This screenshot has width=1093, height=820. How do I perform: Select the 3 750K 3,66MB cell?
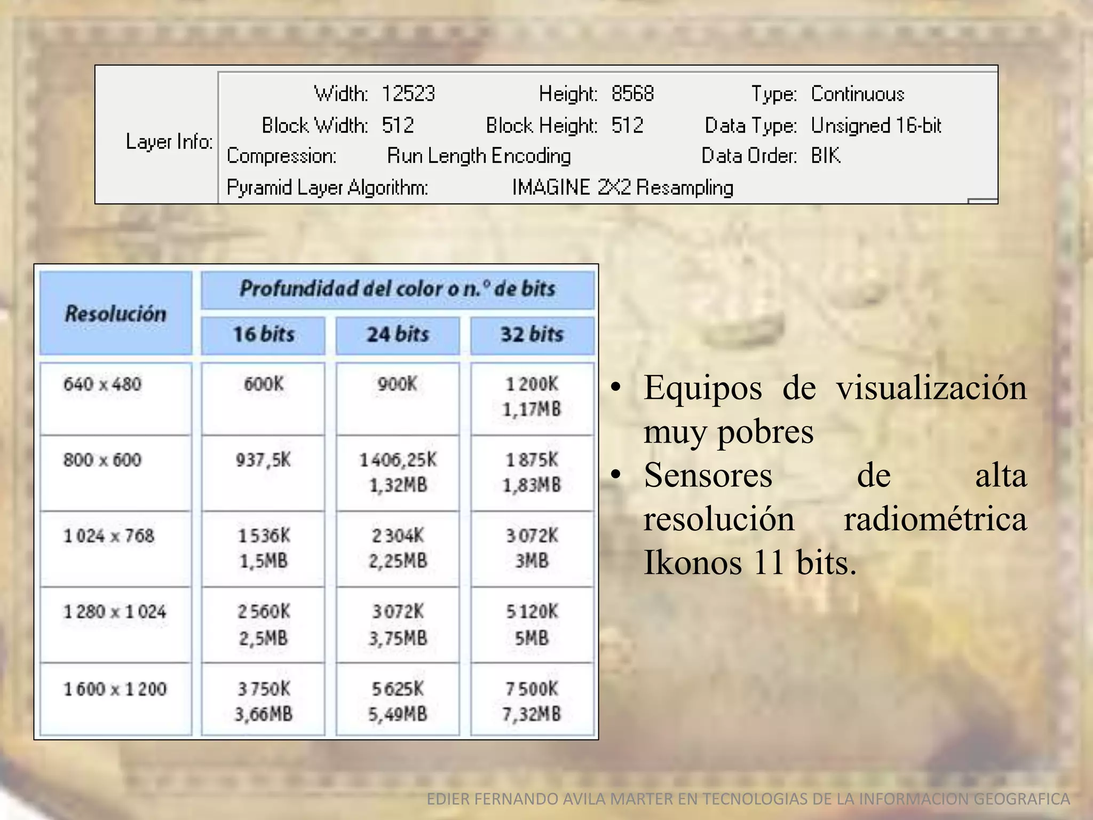[263, 700]
